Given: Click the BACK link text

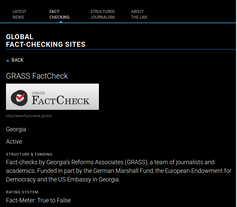Looking at the screenshot, I should pos(18,60).
